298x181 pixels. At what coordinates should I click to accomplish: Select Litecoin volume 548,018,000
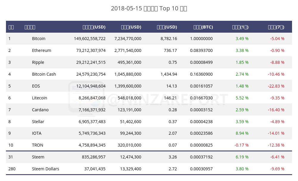[129, 98]
